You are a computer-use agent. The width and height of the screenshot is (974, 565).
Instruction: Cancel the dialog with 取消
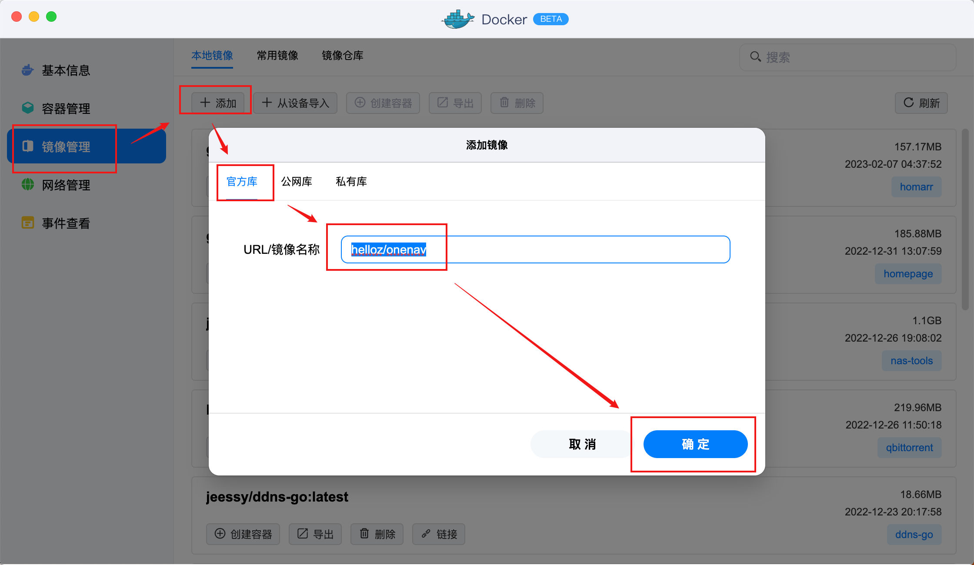click(582, 444)
